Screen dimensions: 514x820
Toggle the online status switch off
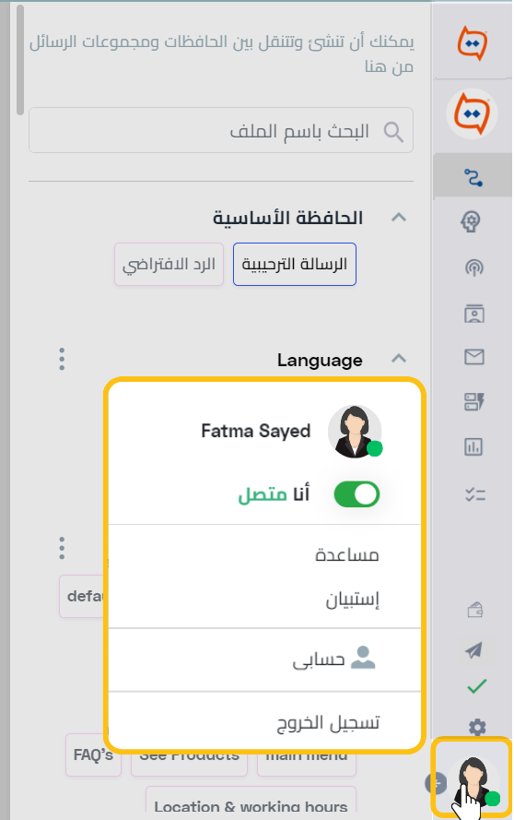pos(356,494)
